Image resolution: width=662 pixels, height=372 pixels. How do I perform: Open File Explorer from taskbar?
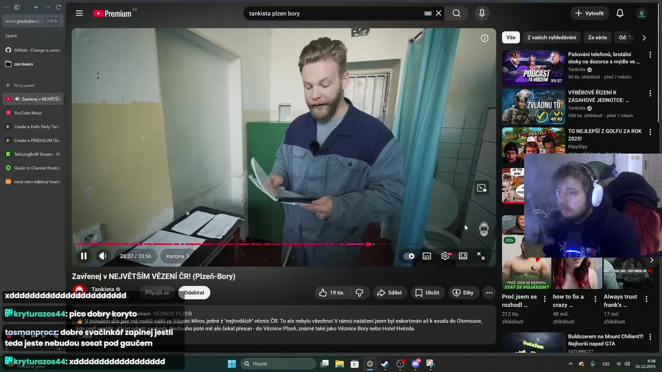coord(339,364)
